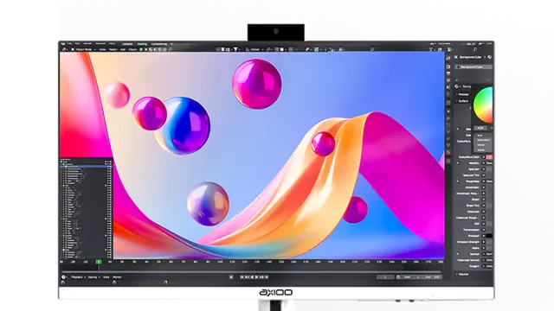This screenshot has width=554, height=311.
Task: Click the End frame field
Action: (x=431, y=277)
